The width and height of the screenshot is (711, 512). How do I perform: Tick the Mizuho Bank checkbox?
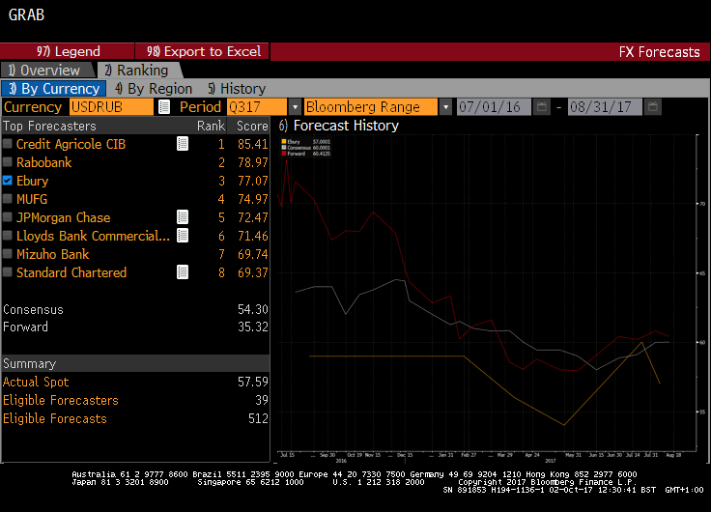[x=8, y=253]
